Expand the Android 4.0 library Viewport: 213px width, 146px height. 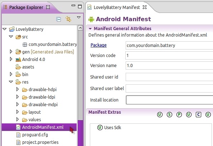pos(11,59)
